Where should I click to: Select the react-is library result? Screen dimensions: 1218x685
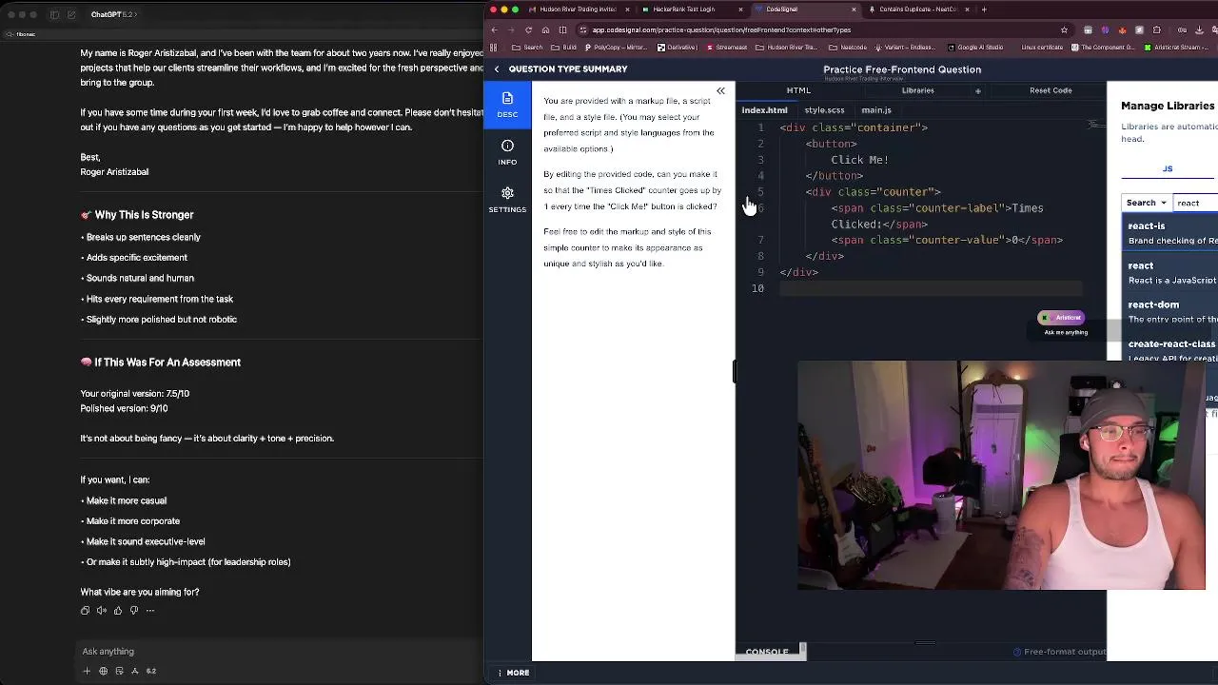(1170, 233)
